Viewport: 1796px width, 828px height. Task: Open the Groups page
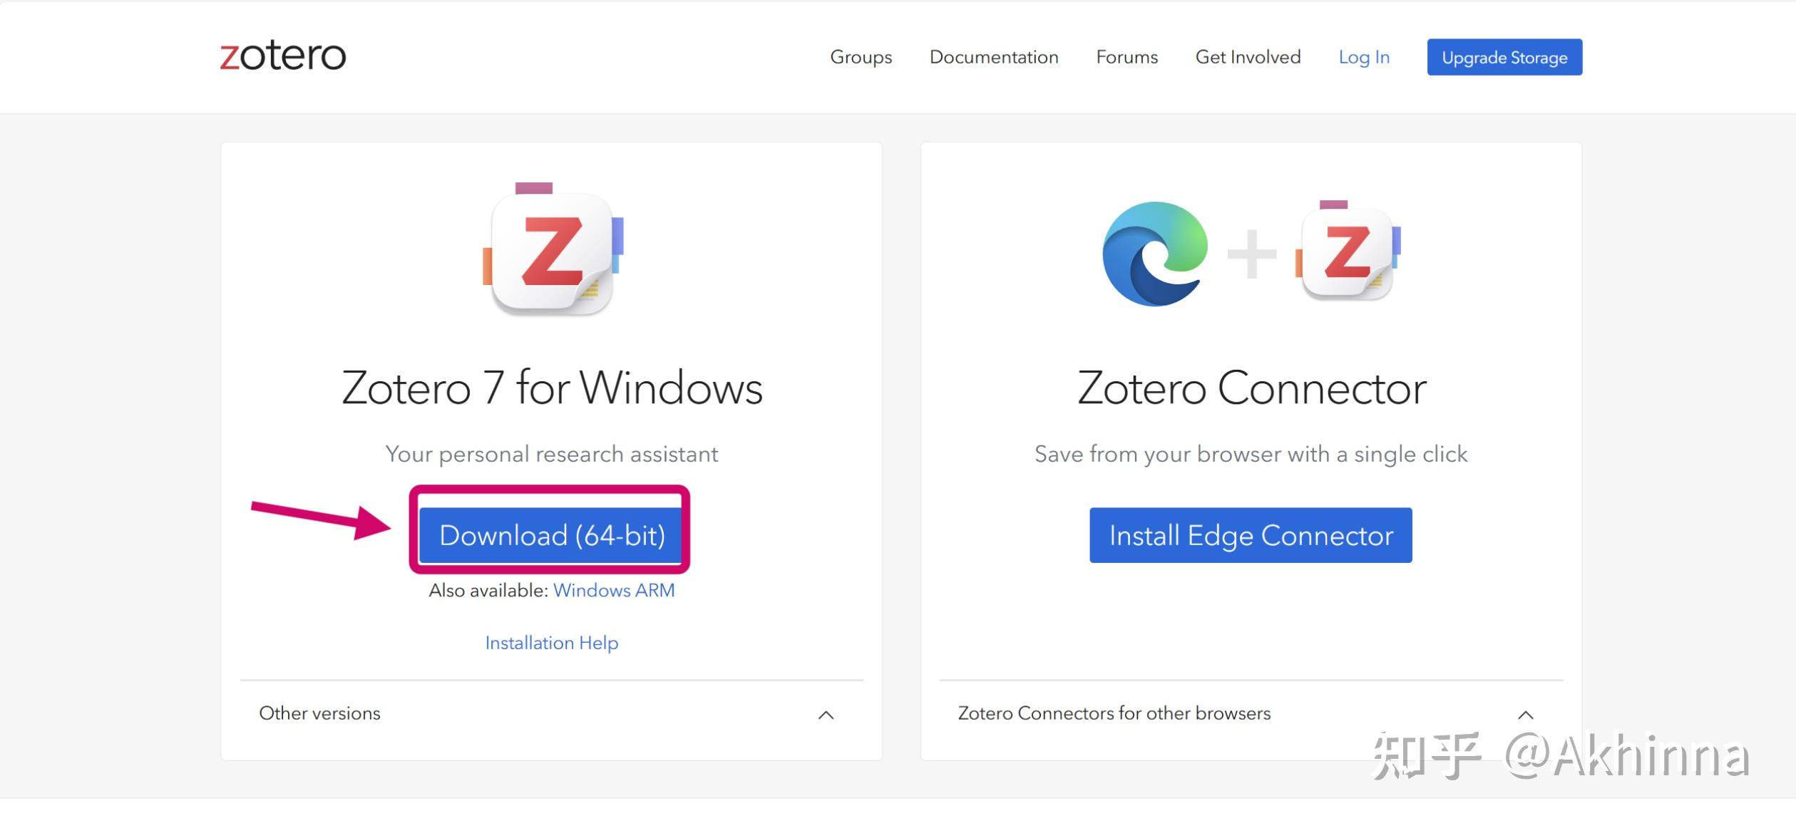pyautogui.click(x=861, y=57)
